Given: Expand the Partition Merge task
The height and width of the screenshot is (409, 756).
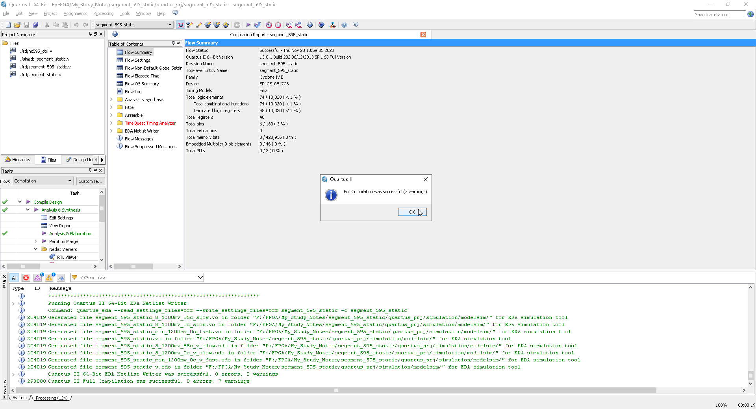Looking at the screenshot, I should (x=35, y=241).
